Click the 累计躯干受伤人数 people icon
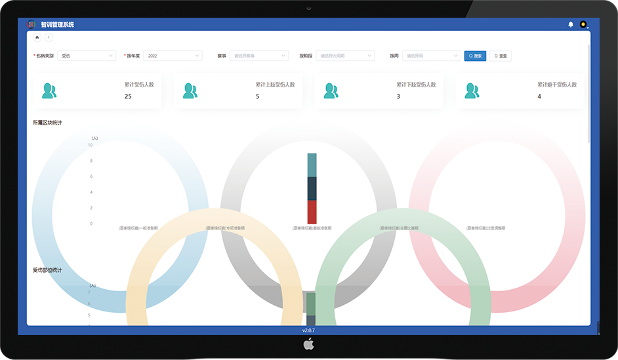618x360 pixels. click(472, 90)
